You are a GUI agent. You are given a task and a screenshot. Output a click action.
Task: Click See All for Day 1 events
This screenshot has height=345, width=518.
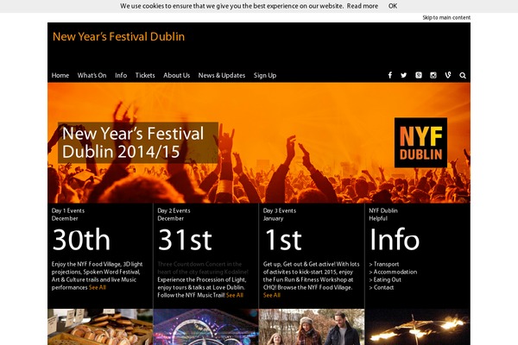point(98,287)
